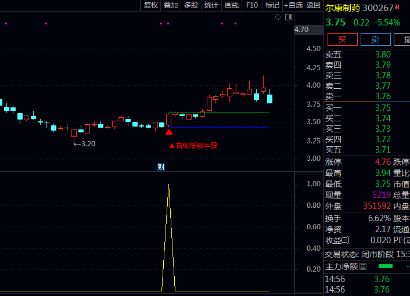Select stock name 尔康制药

coord(343,8)
